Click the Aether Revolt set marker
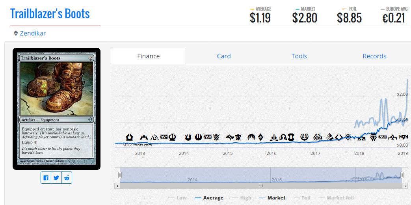The image size is (411, 205). point(318,137)
